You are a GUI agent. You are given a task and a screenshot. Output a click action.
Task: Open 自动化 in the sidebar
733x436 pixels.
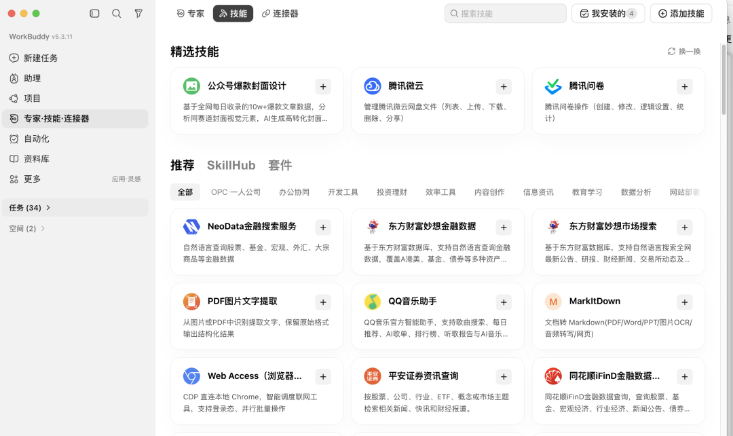pos(75,139)
